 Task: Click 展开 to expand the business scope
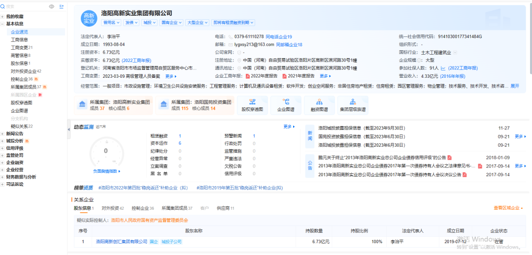(x=515, y=86)
